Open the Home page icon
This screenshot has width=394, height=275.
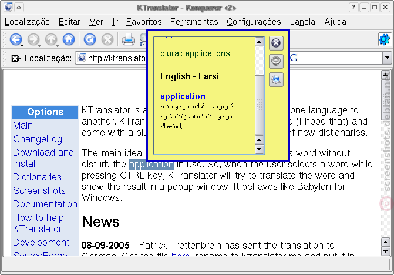coord(69,39)
